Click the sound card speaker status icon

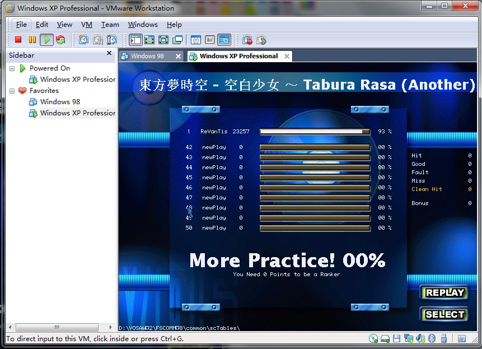[x=420, y=338]
